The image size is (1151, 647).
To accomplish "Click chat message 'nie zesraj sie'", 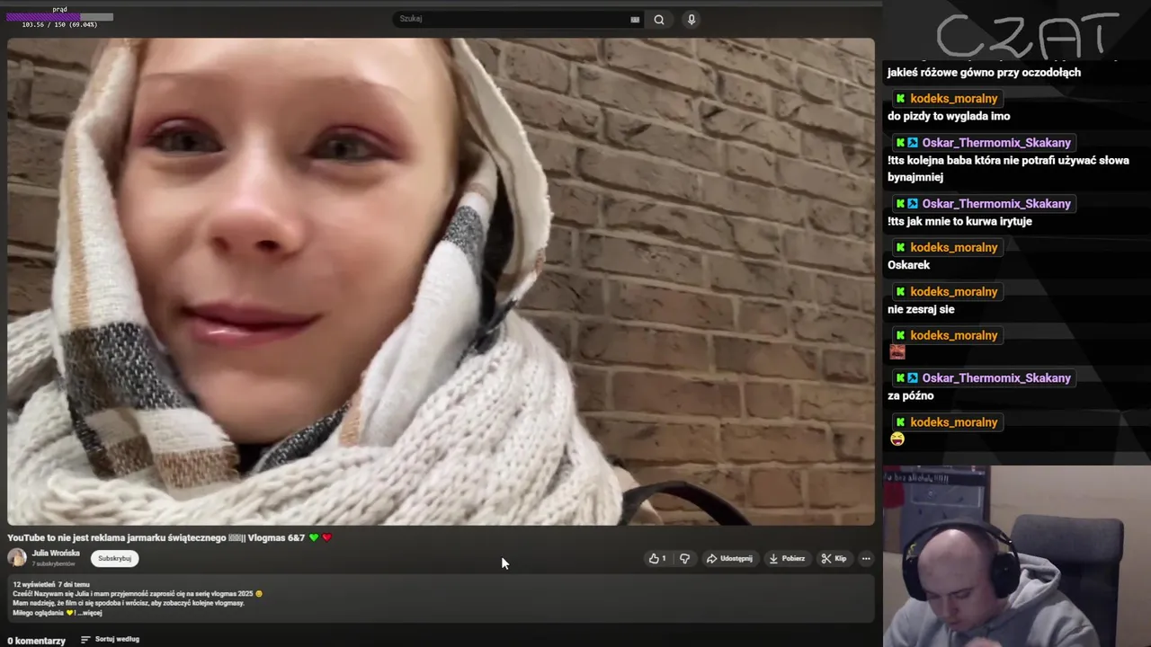I will 921,309.
